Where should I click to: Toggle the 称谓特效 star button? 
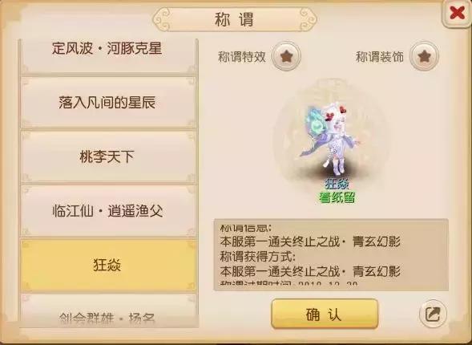(286, 56)
